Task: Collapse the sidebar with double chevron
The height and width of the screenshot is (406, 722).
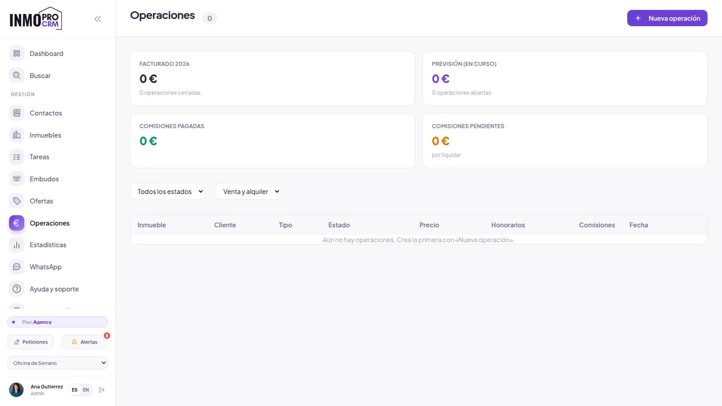Action: click(x=98, y=19)
